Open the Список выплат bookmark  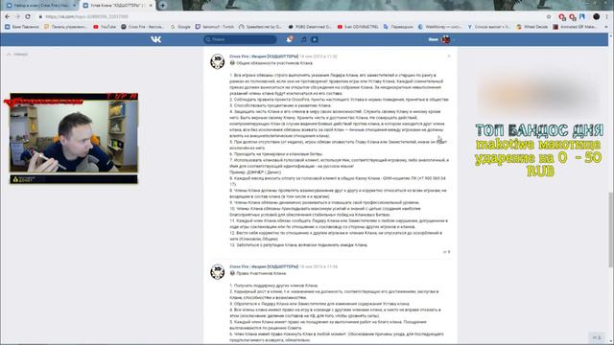tap(489, 27)
